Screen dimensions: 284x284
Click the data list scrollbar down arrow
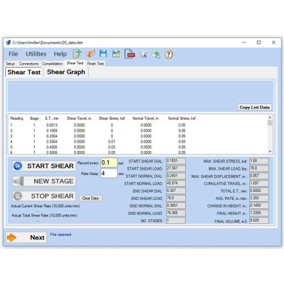[270, 151]
